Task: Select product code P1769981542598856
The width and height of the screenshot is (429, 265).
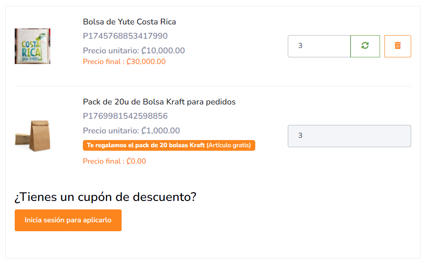Action: [x=125, y=116]
